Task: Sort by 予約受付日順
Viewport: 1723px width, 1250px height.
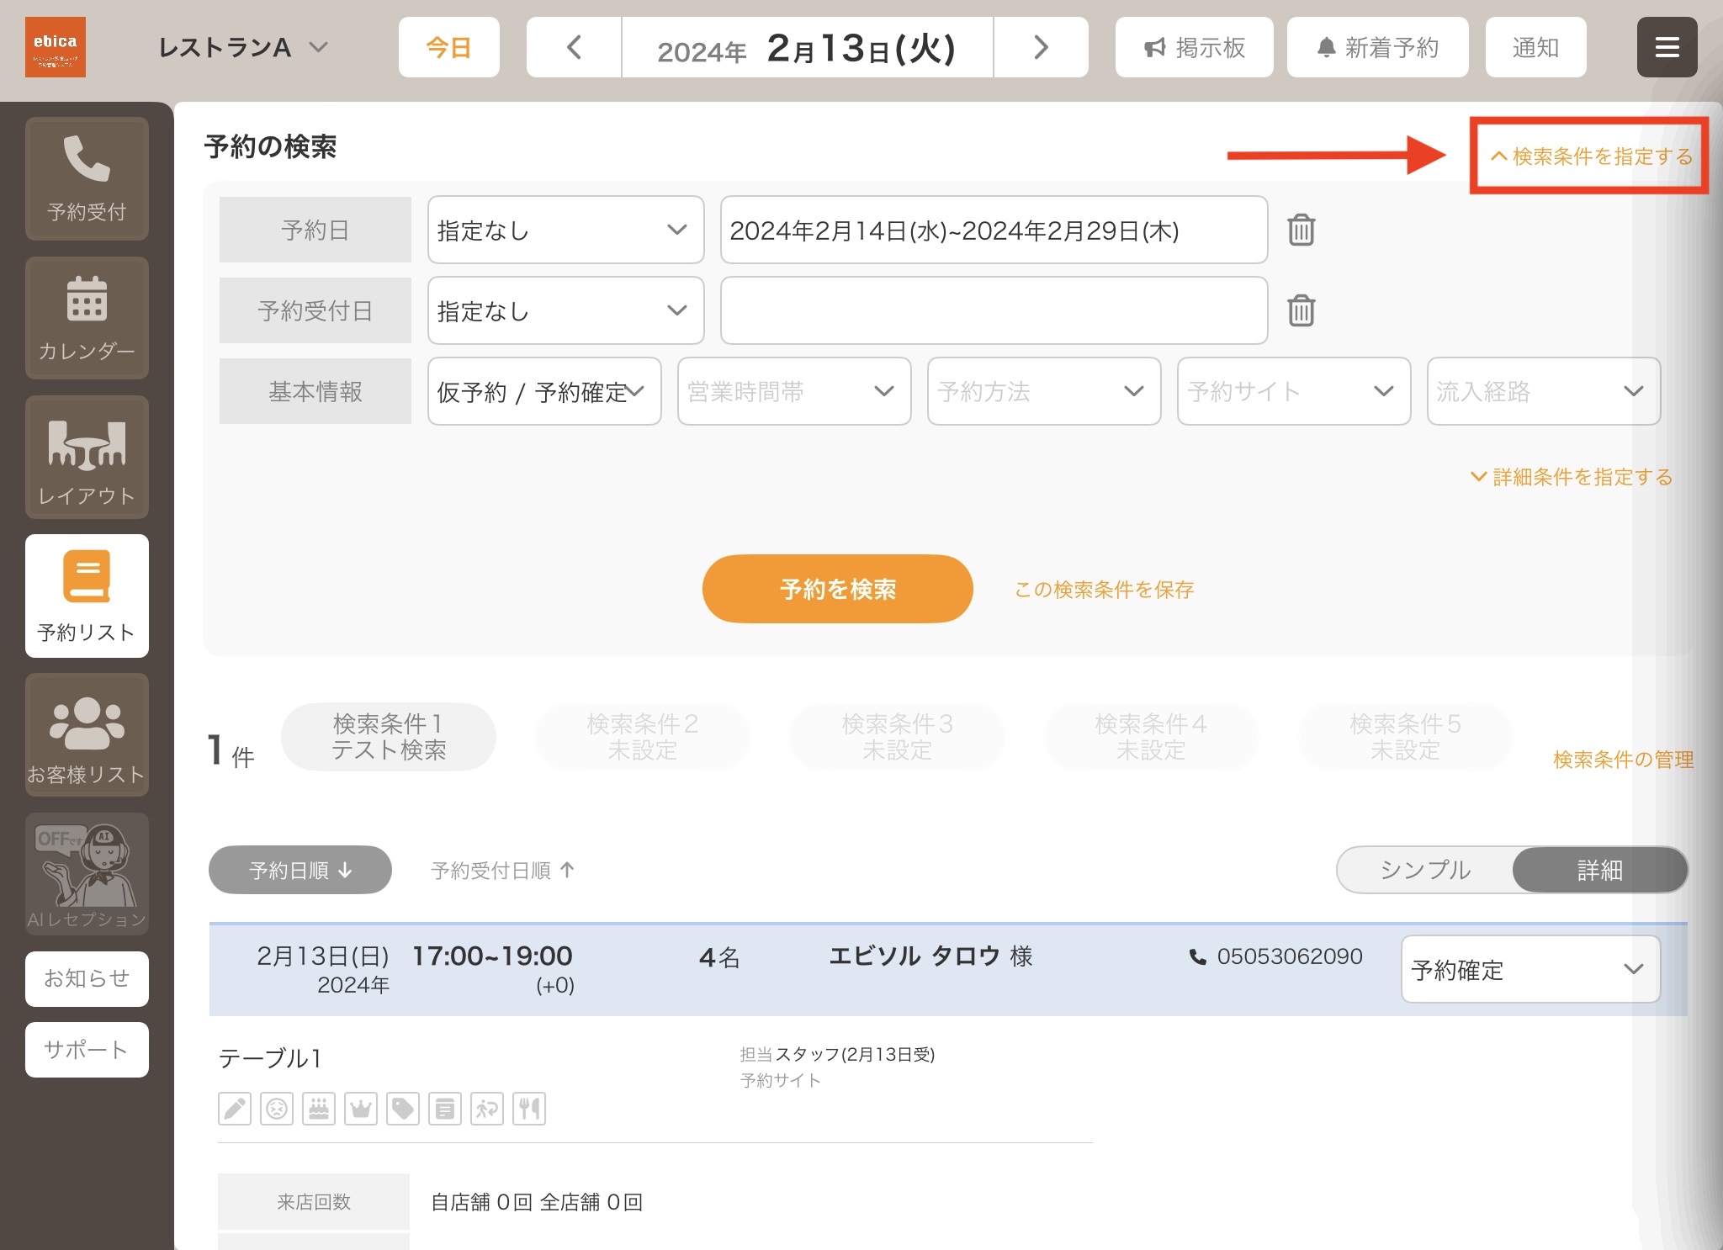Action: coord(503,870)
